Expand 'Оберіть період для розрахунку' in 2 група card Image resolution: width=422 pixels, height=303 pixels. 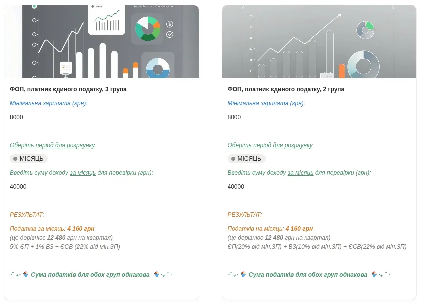[x=270, y=145]
